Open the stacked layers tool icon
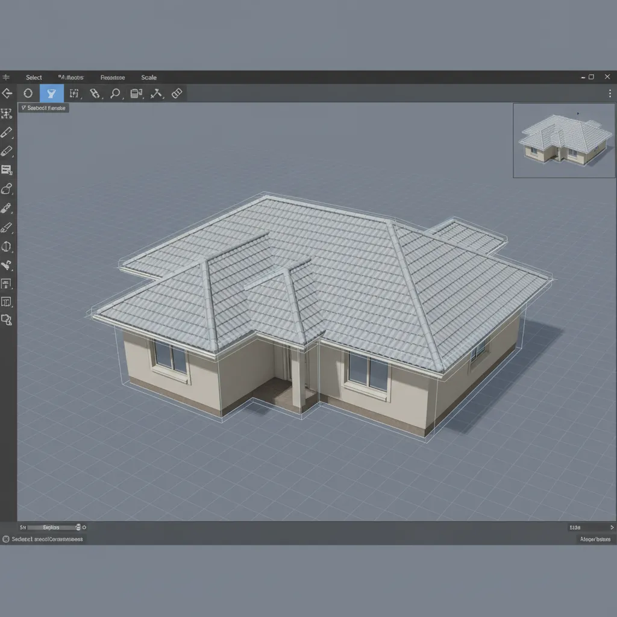 pos(136,93)
